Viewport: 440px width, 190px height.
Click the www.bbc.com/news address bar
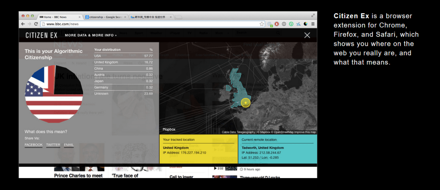(152, 24)
